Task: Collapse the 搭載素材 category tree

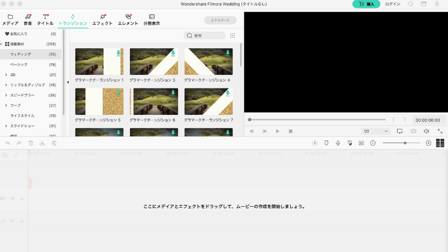Action: (x=2, y=44)
